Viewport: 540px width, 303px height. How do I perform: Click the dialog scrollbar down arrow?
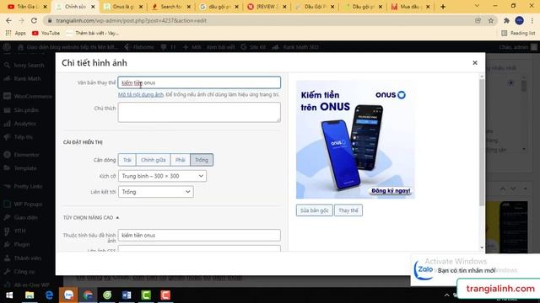tap(482, 247)
